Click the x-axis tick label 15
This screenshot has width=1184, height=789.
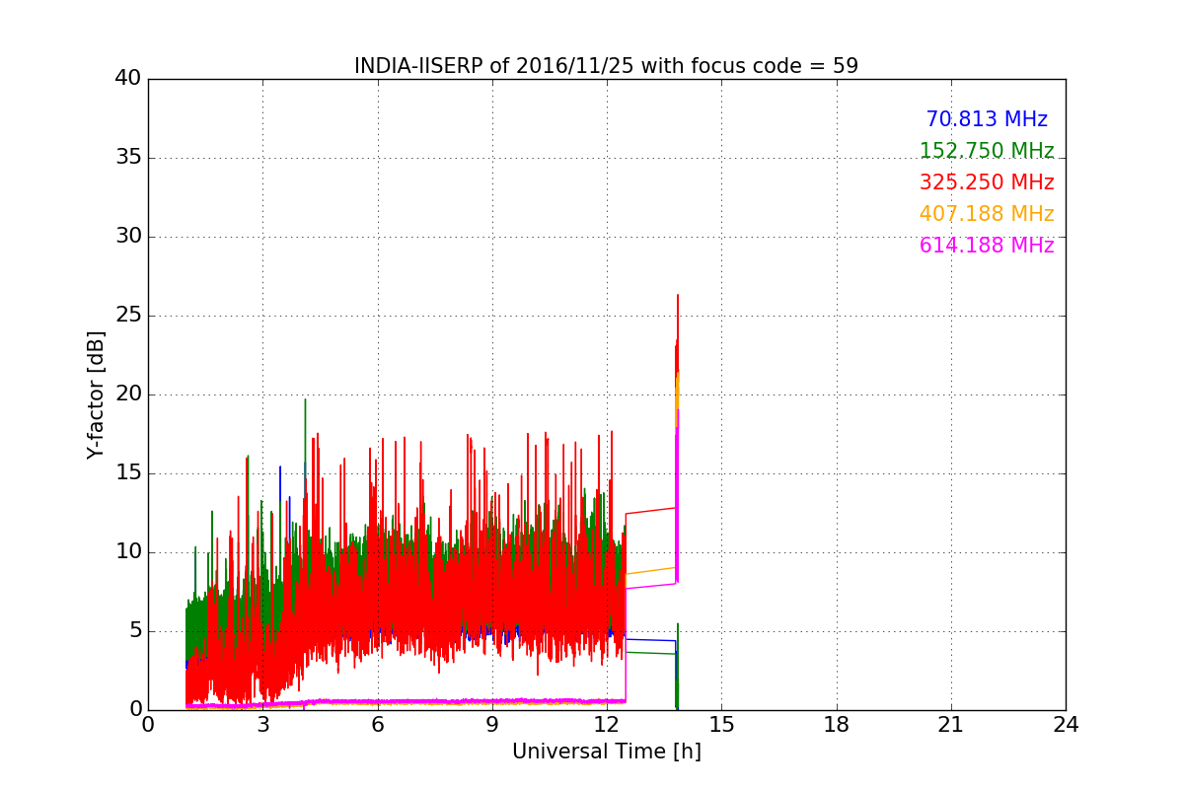pos(721,724)
